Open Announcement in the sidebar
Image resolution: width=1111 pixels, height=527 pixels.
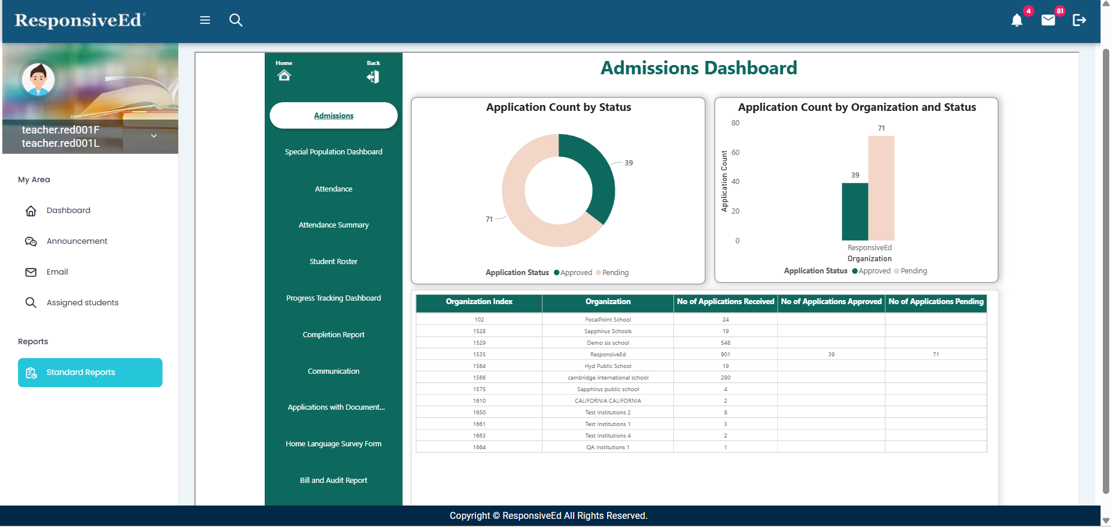[77, 241]
